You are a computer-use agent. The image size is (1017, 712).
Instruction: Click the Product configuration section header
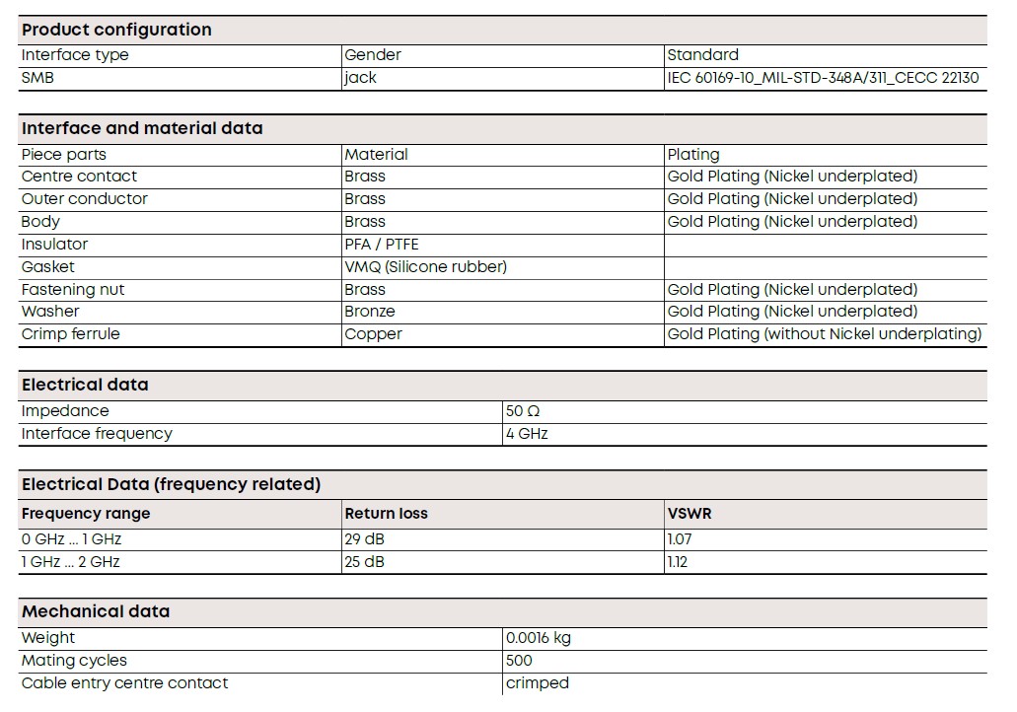[116, 30]
